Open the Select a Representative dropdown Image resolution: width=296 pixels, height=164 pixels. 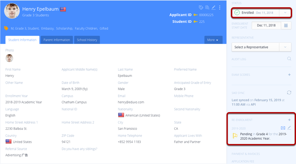pos(261,47)
